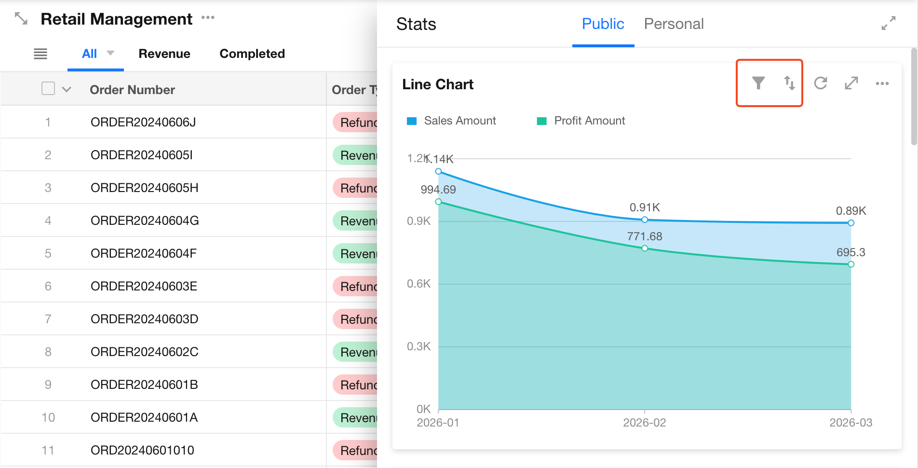Open the view list hamburger menu
918x468 pixels.
pos(40,54)
